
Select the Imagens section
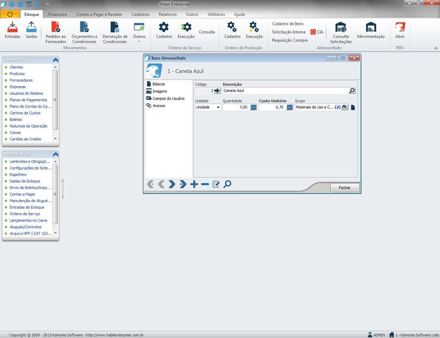[156, 91]
